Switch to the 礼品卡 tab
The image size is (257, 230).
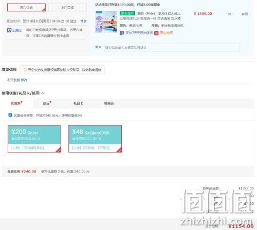[x=78, y=103]
